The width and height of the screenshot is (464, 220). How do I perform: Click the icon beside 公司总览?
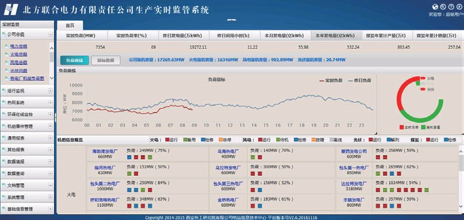(4, 34)
